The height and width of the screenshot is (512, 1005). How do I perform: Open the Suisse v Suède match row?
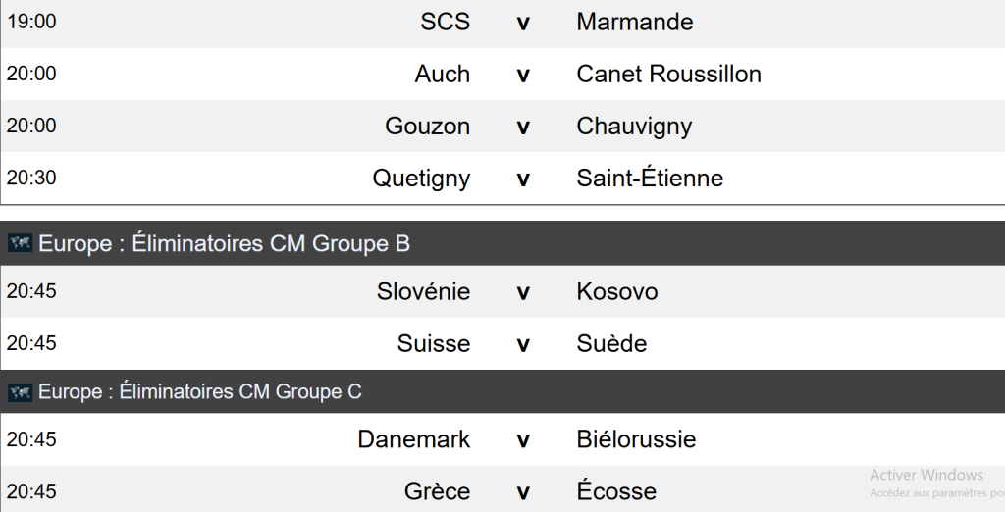(x=522, y=344)
